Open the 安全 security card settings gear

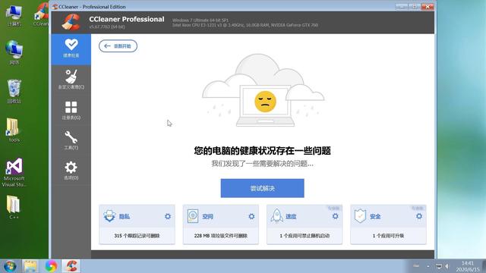click(418, 216)
